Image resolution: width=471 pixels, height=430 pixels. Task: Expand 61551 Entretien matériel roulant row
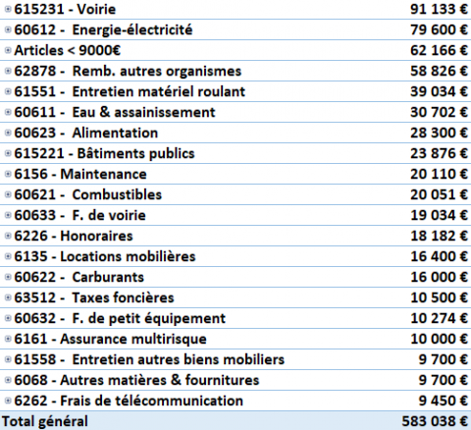point(8,91)
